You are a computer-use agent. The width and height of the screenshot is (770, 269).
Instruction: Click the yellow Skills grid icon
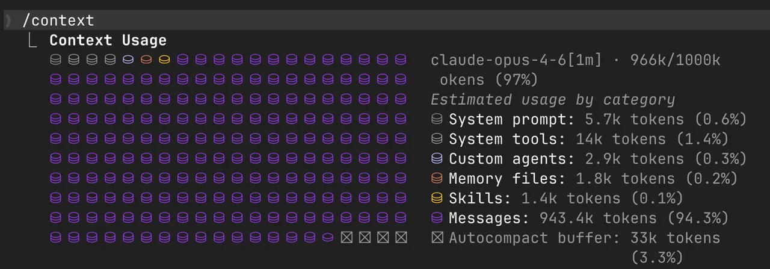point(164,60)
